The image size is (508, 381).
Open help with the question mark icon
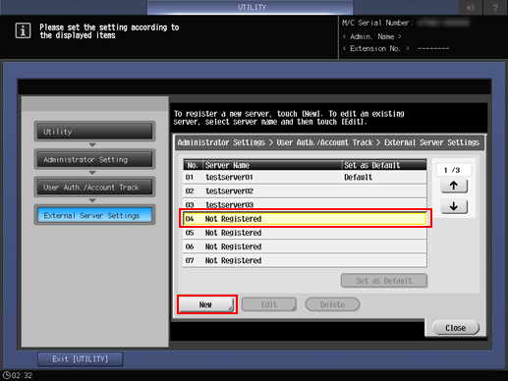[495, 7]
